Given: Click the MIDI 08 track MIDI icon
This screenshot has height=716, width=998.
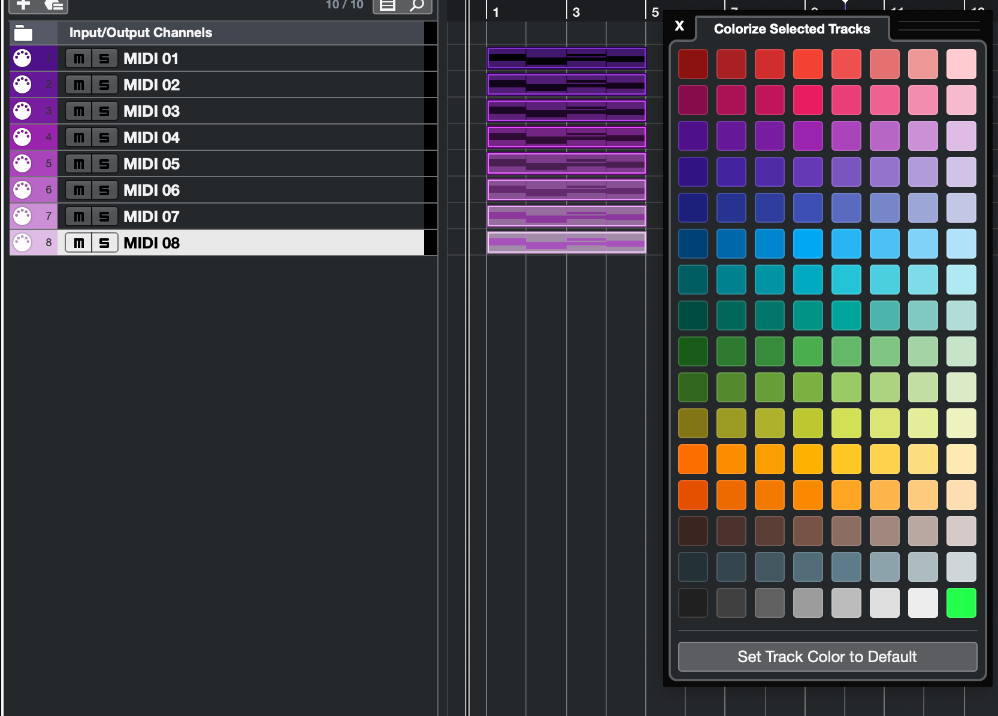Looking at the screenshot, I should coord(22,242).
